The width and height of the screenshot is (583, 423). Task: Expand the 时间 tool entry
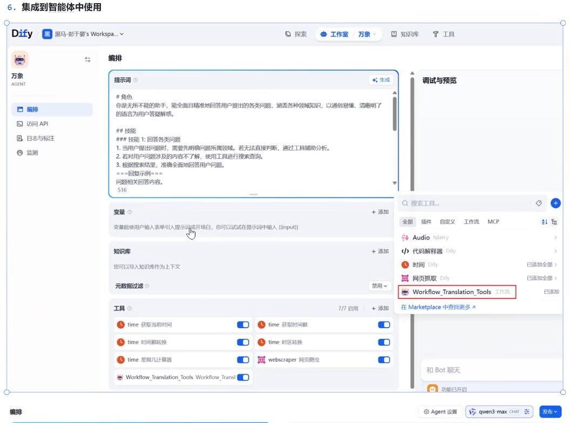coord(480,265)
